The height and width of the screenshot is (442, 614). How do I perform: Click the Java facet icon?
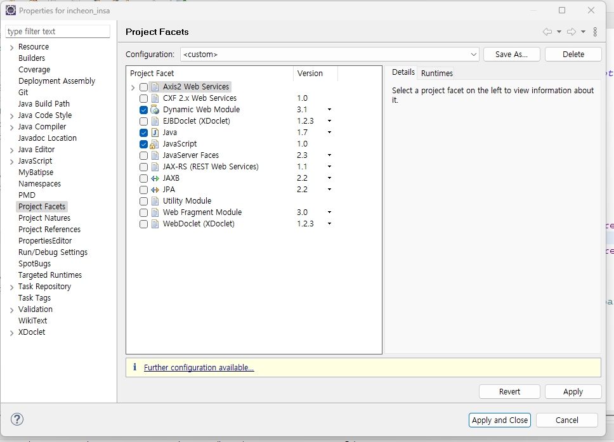(155, 133)
